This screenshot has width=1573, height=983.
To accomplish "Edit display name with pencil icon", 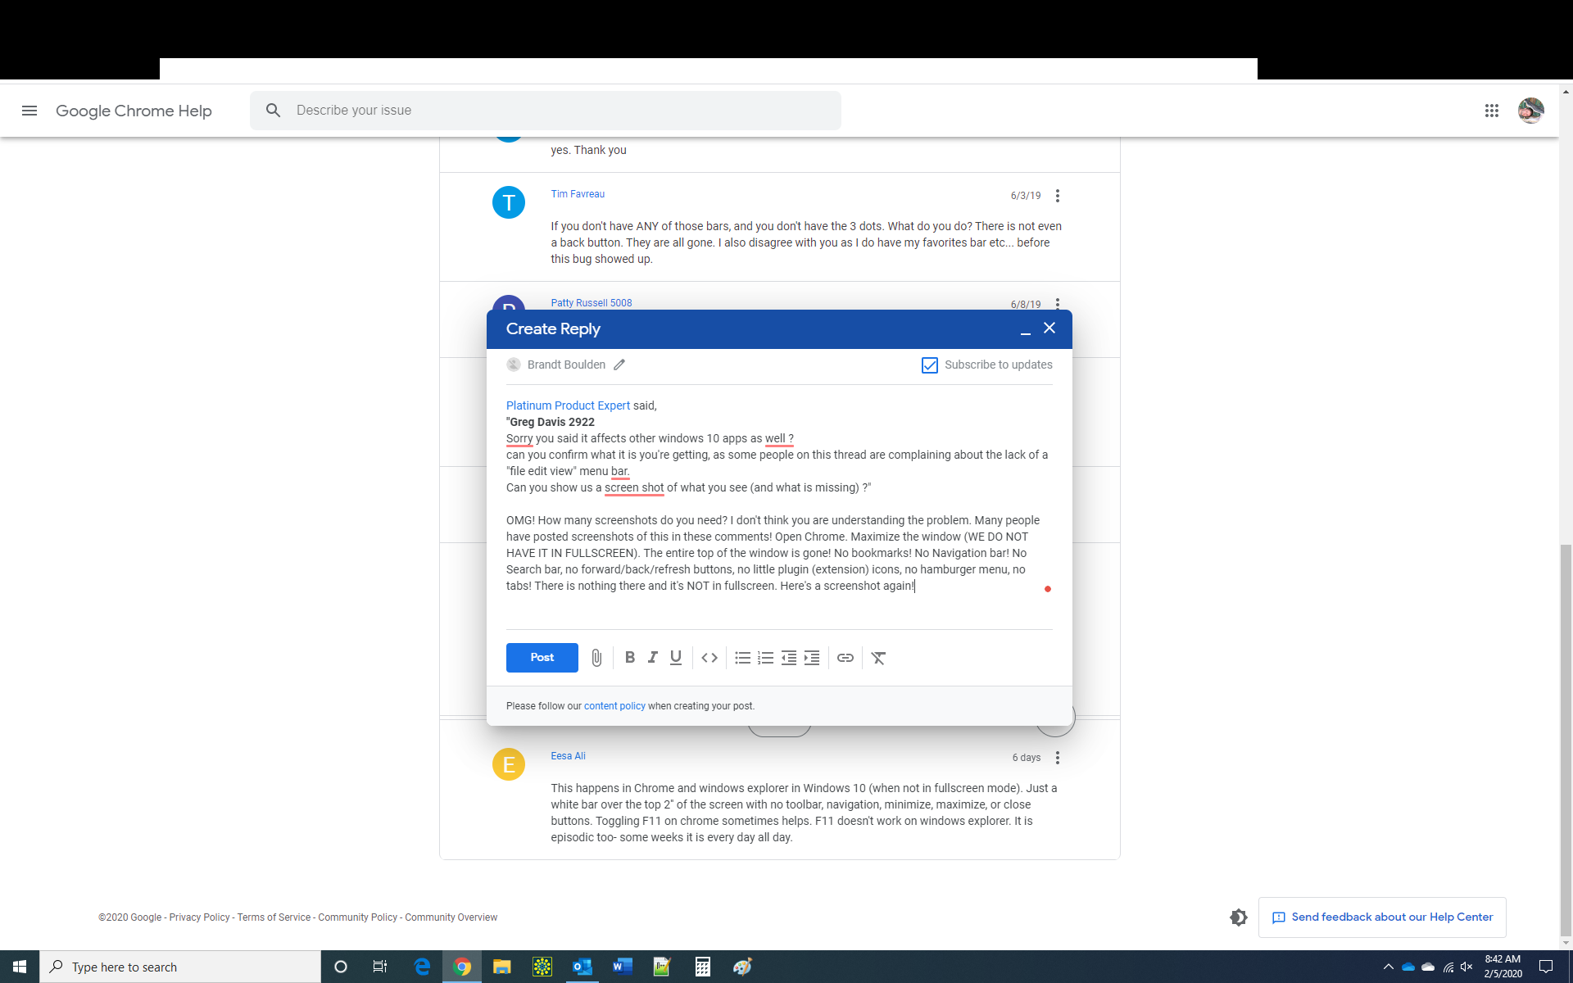I will [619, 365].
